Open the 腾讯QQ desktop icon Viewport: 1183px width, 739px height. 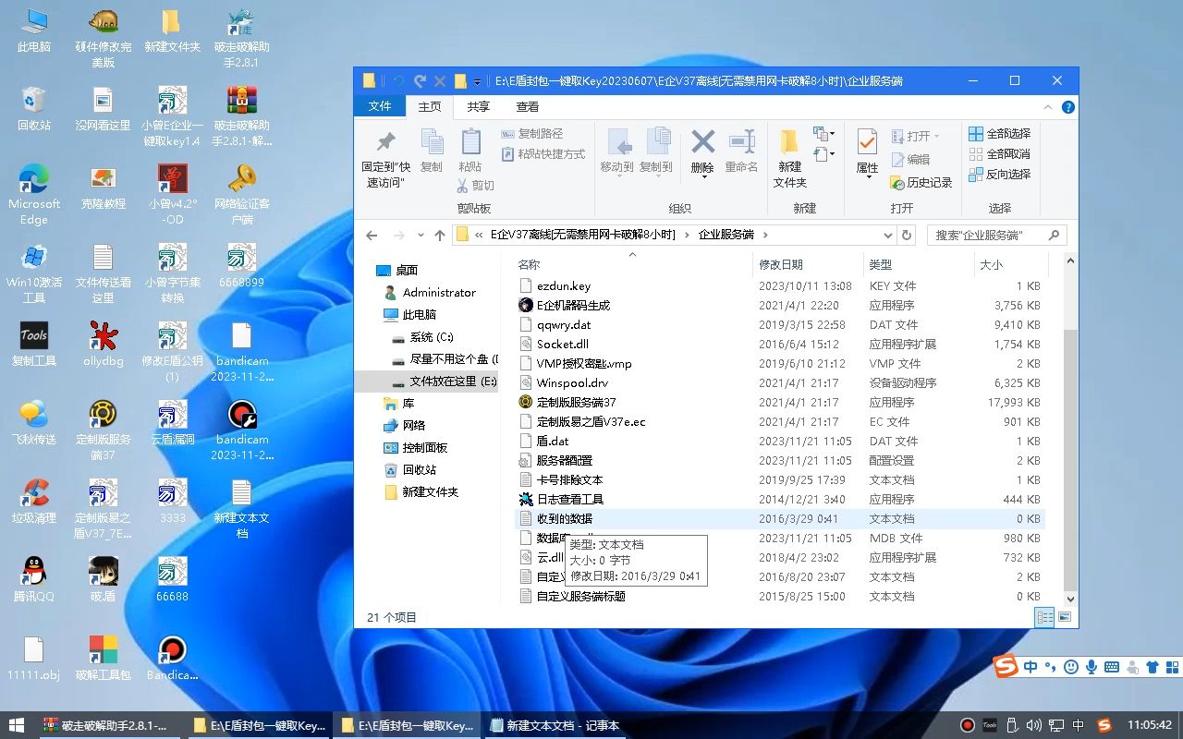[x=33, y=580]
